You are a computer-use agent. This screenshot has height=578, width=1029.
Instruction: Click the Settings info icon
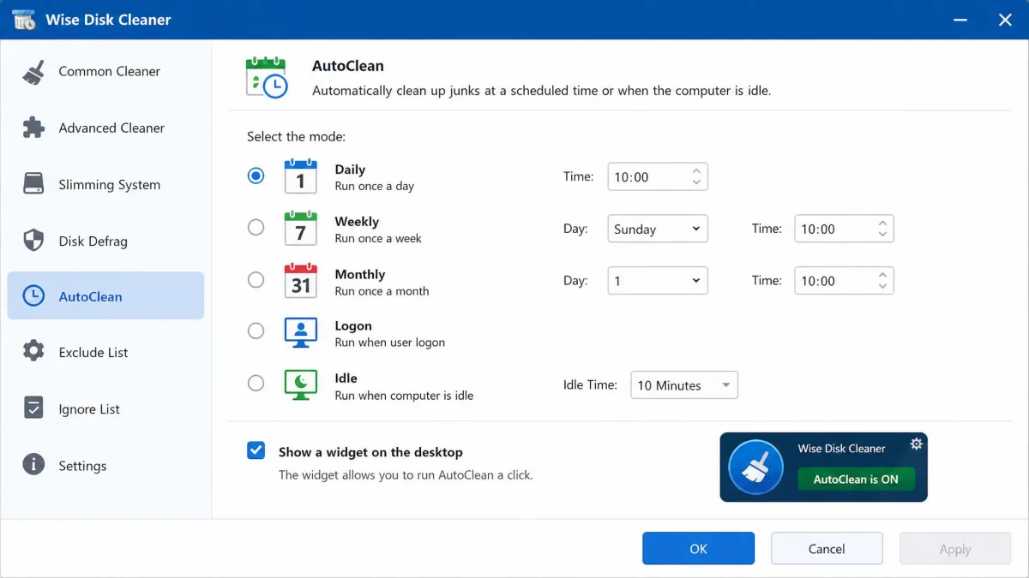pos(33,465)
